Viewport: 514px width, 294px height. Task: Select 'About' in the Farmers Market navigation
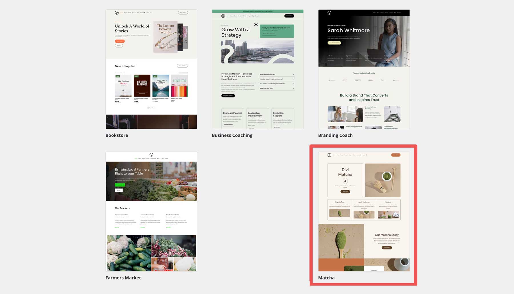click(140, 159)
